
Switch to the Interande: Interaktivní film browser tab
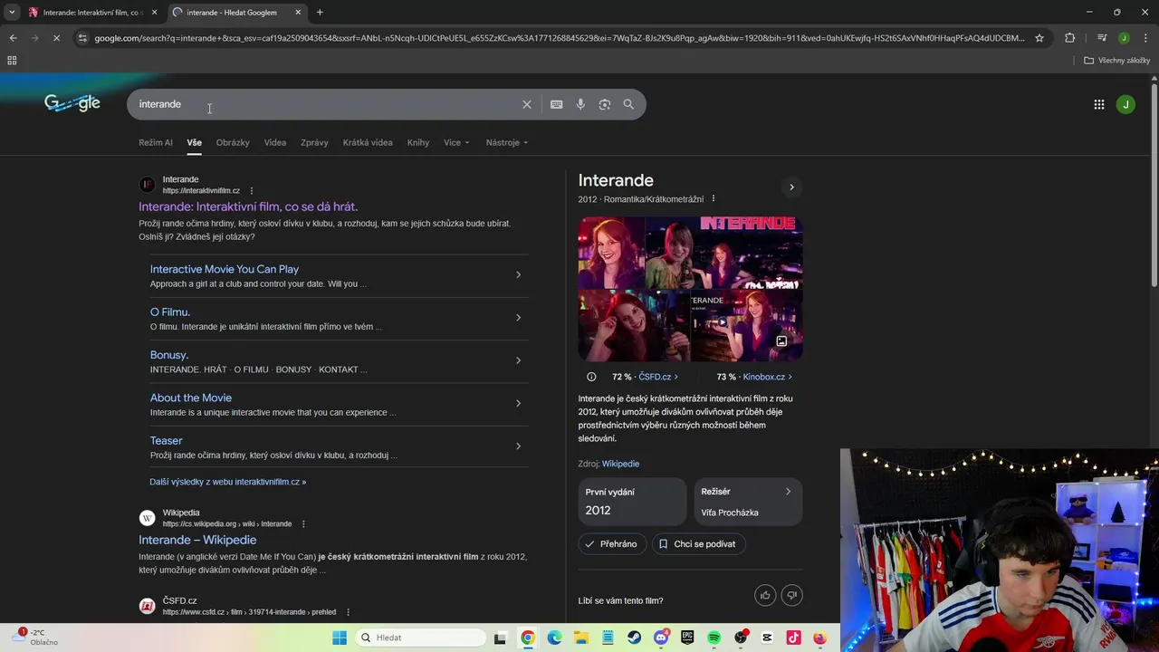92,12
